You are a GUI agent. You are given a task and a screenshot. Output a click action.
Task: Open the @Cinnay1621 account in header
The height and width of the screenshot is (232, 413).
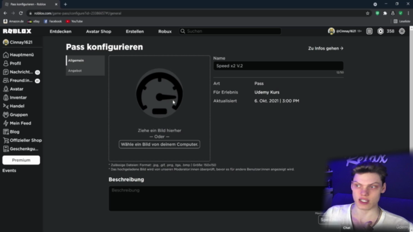click(x=345, y=32)
